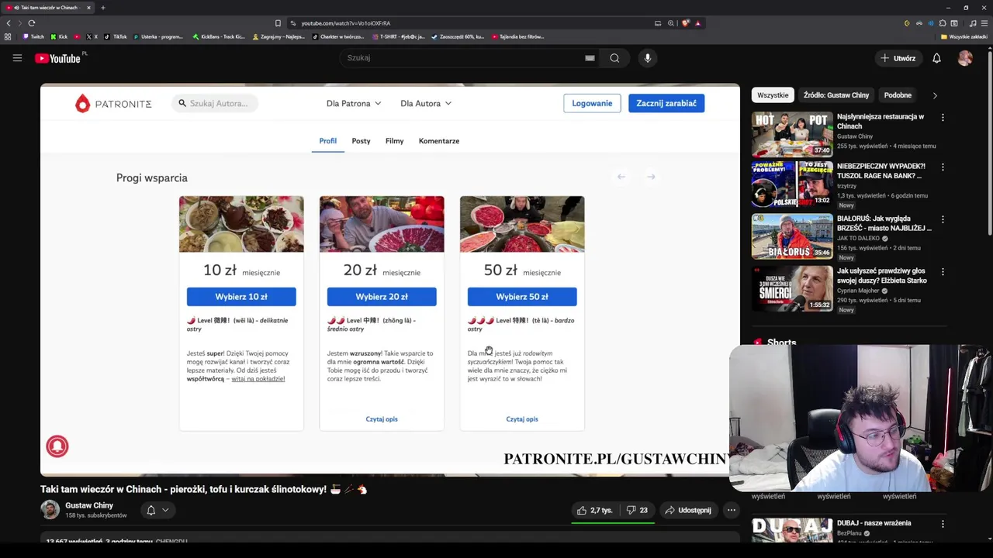Open Gustaw Chiny channel avatar

point(50,510)
